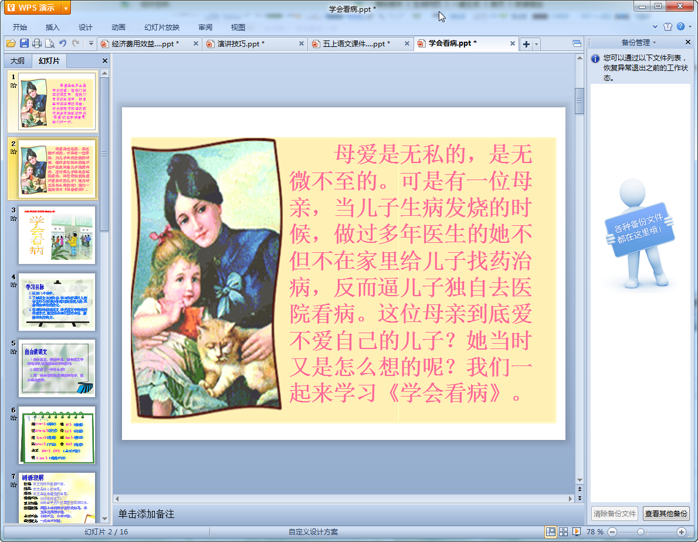
Task: Open the 视图 ribbon tab
Action: pos(238,27)
